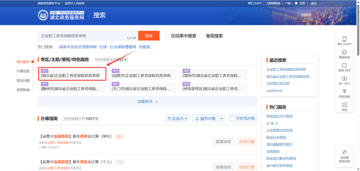The height and width of the screenshot is (171, 360).
Task: Open 宜昌市人民政府 link
Action: (x=74, y=3)
